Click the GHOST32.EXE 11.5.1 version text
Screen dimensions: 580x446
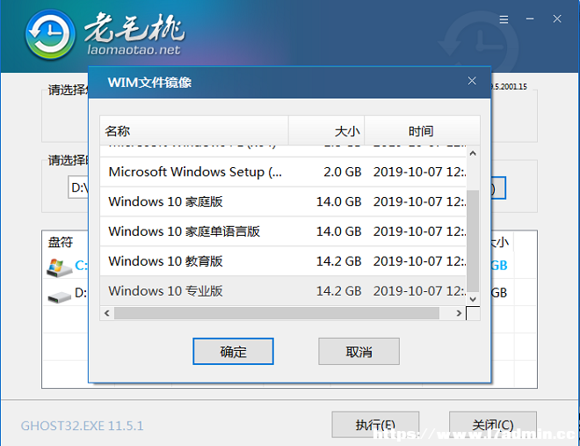click(x=82, y=426)
